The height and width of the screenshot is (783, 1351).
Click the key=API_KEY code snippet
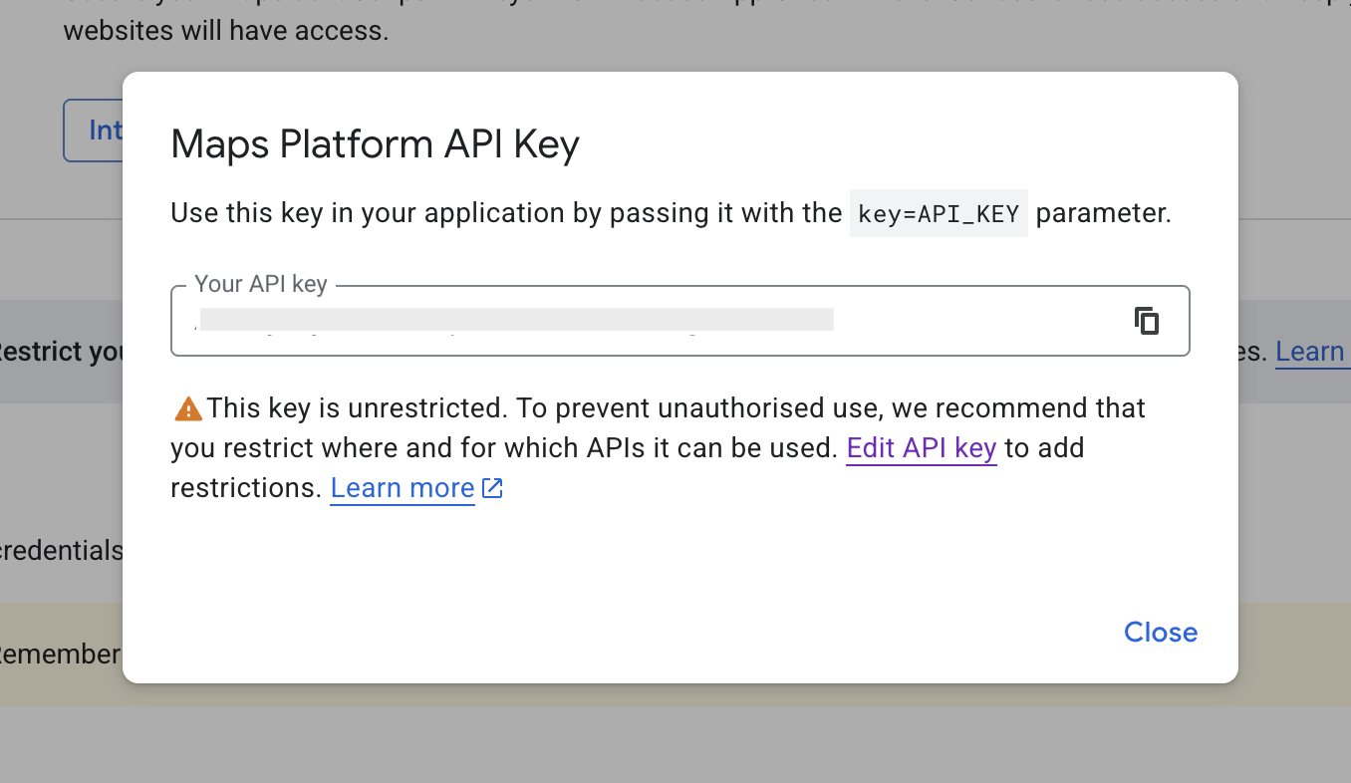pyautogui.click(x=938, y=213)
